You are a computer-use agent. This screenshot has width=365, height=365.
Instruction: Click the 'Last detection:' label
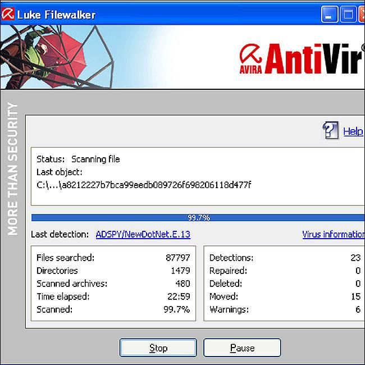pos(60,234)
